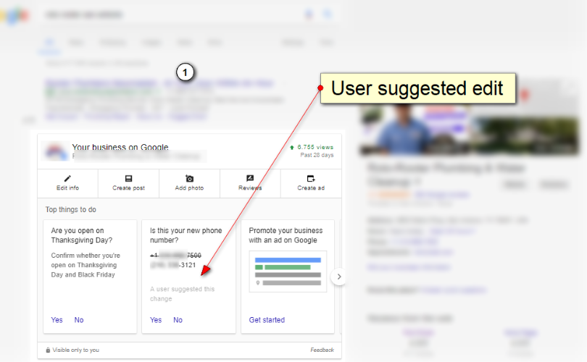Click the business logo thumbnail in panel header
The image size is (587, 362).
pos(55,151)
